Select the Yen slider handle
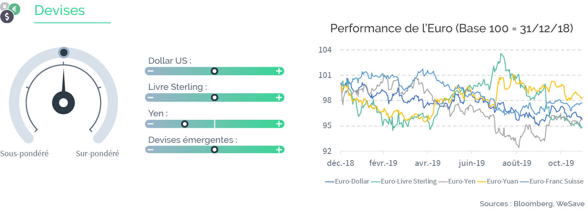Image resolution: width=588 pixels, height=210 pixels. [x=185, y=124]
